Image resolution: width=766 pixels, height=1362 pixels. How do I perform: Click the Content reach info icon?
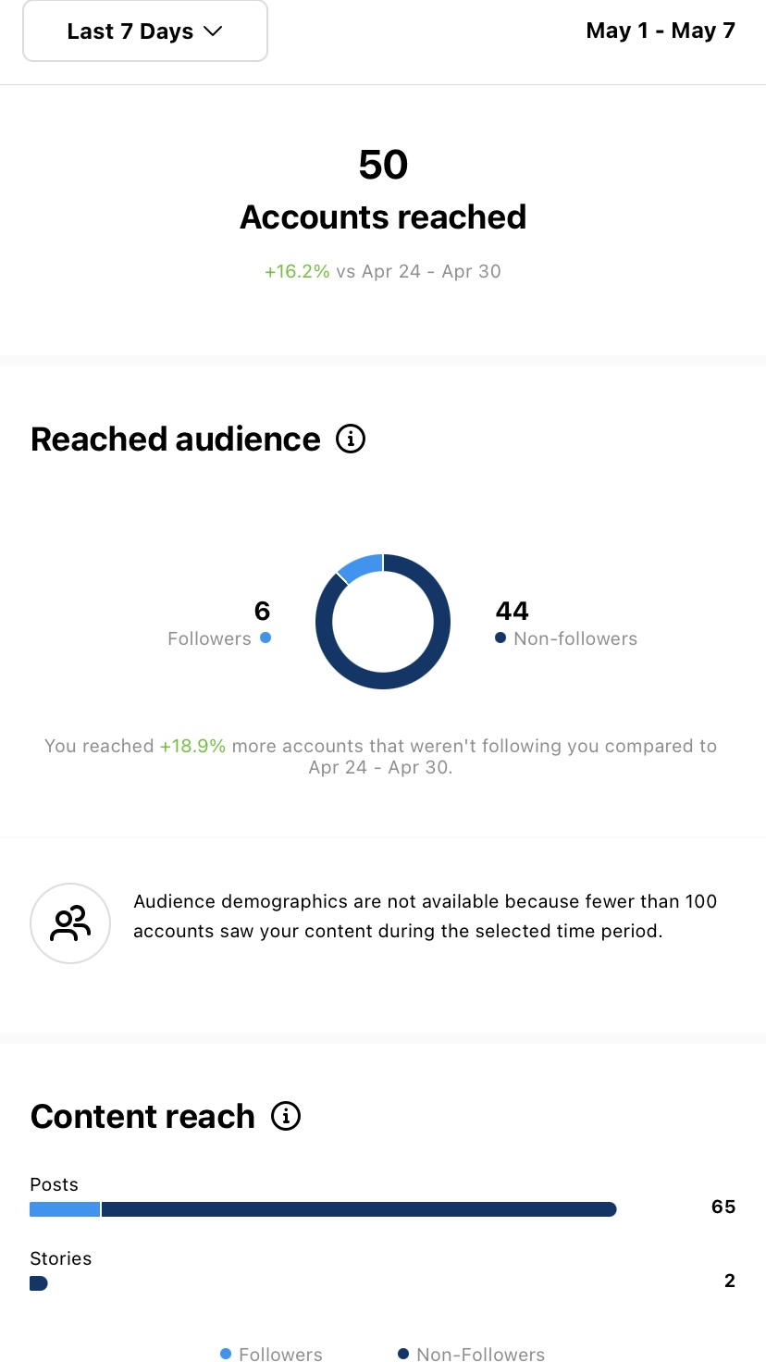pyautogui.click(x=286, y=1116)
